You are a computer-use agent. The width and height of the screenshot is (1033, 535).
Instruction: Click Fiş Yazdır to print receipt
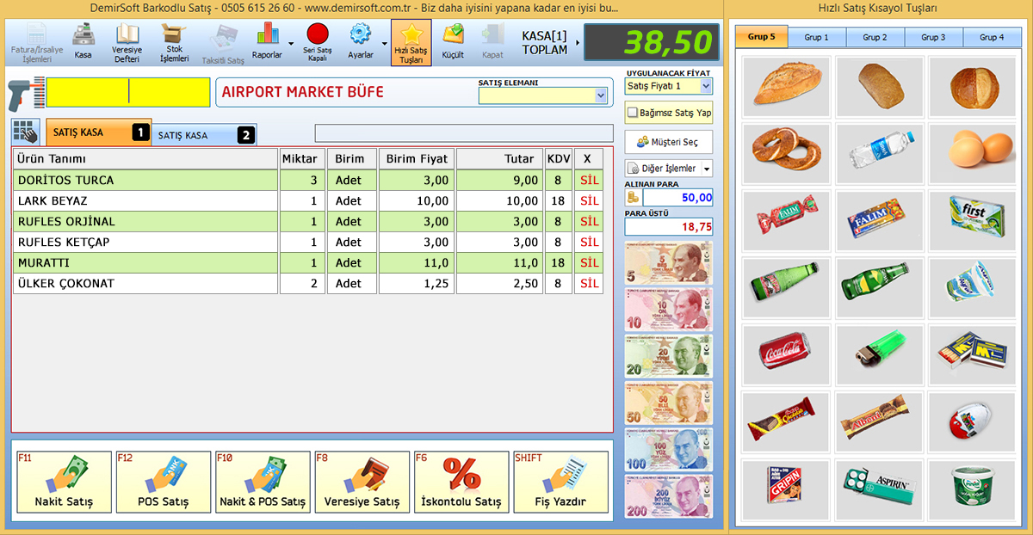click(x=560, y=482)
